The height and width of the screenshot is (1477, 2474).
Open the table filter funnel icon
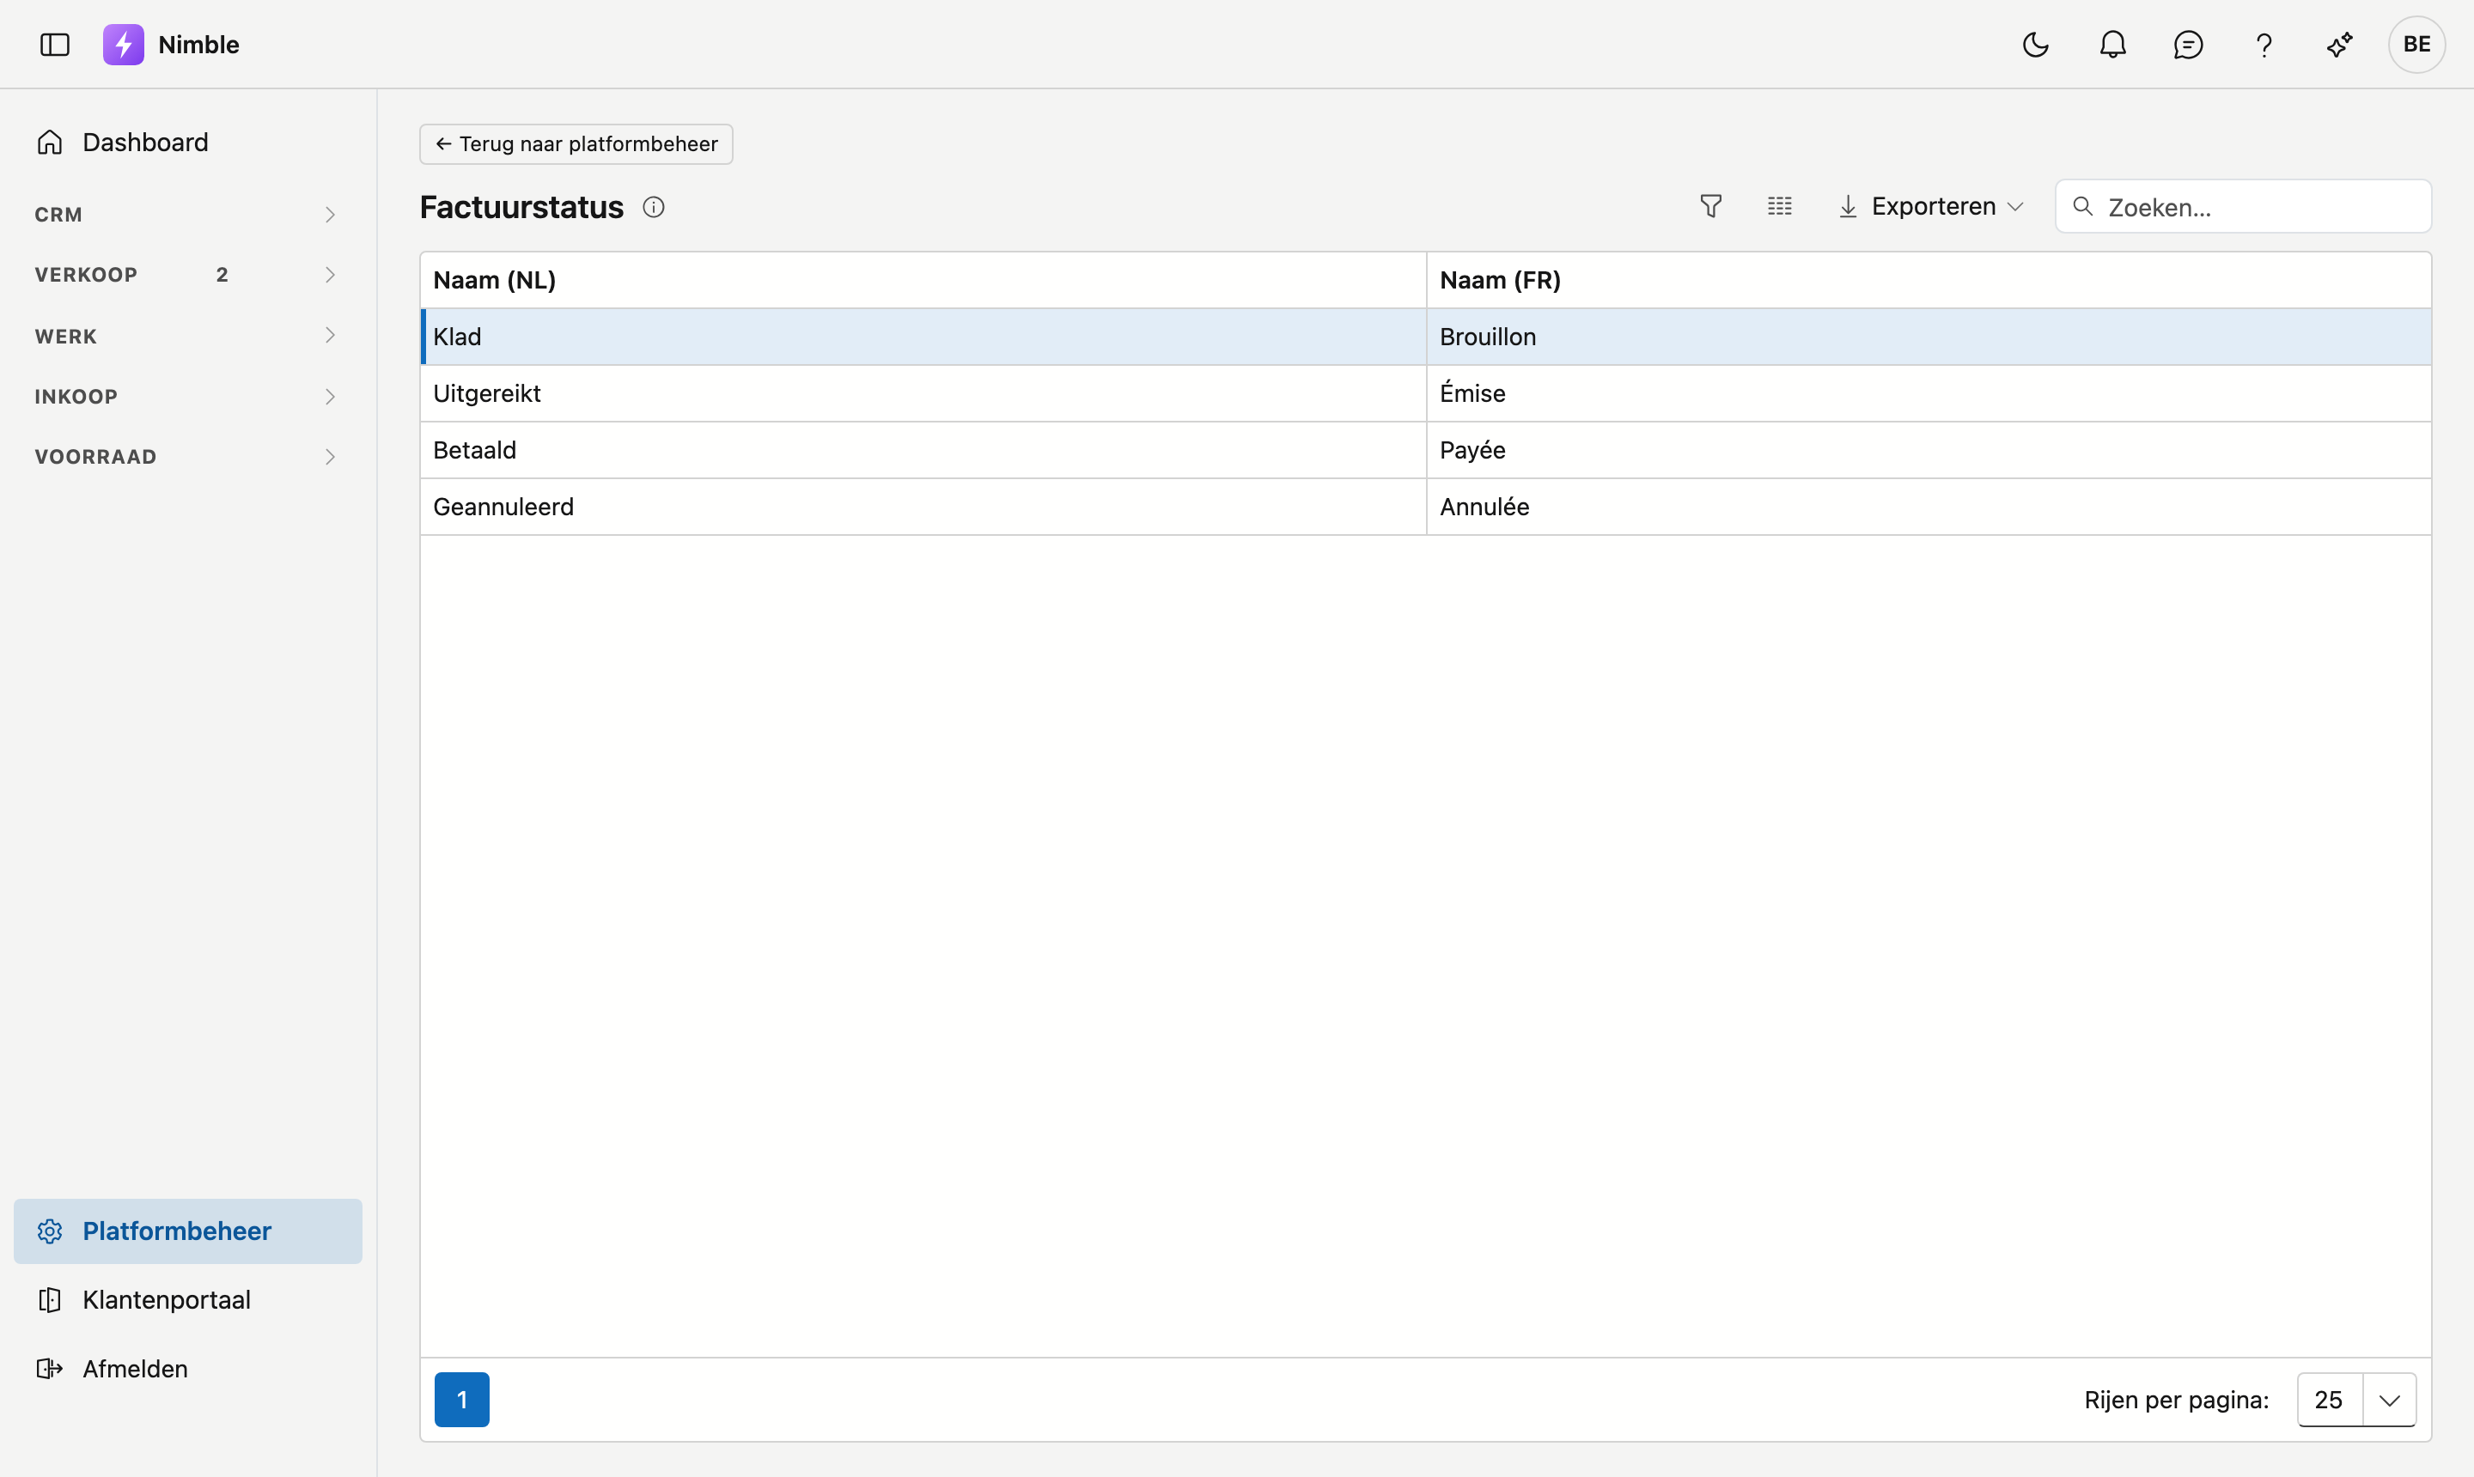tap(1710, 206)
